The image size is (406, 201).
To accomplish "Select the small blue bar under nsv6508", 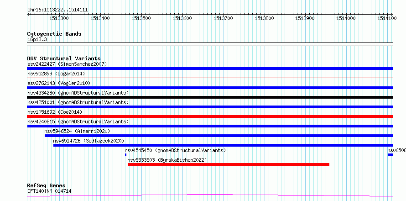I will tap(390, 155).
